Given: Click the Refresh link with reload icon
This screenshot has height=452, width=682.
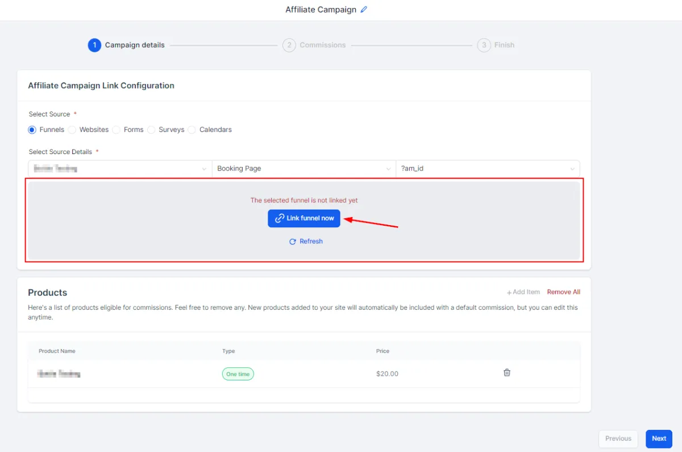Looking at the screenshot, I should (x=306, y=242).
